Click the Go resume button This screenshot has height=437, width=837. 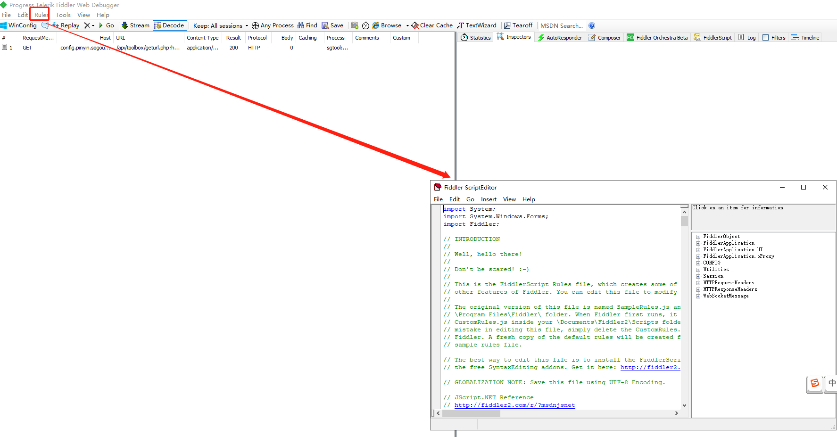coord(107,25)
